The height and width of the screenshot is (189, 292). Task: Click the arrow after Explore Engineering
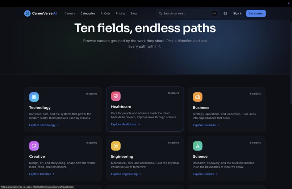click(140, 174)
